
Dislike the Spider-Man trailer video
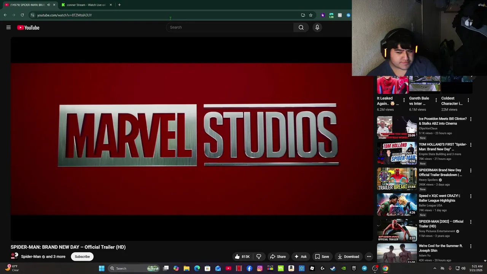[x=259, y=256]
